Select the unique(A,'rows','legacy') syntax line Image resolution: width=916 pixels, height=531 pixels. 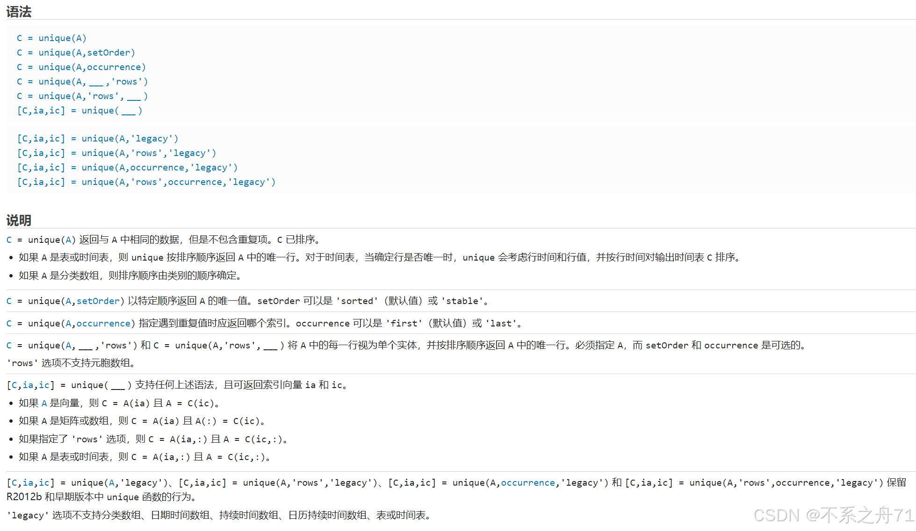tap(116, 153)
